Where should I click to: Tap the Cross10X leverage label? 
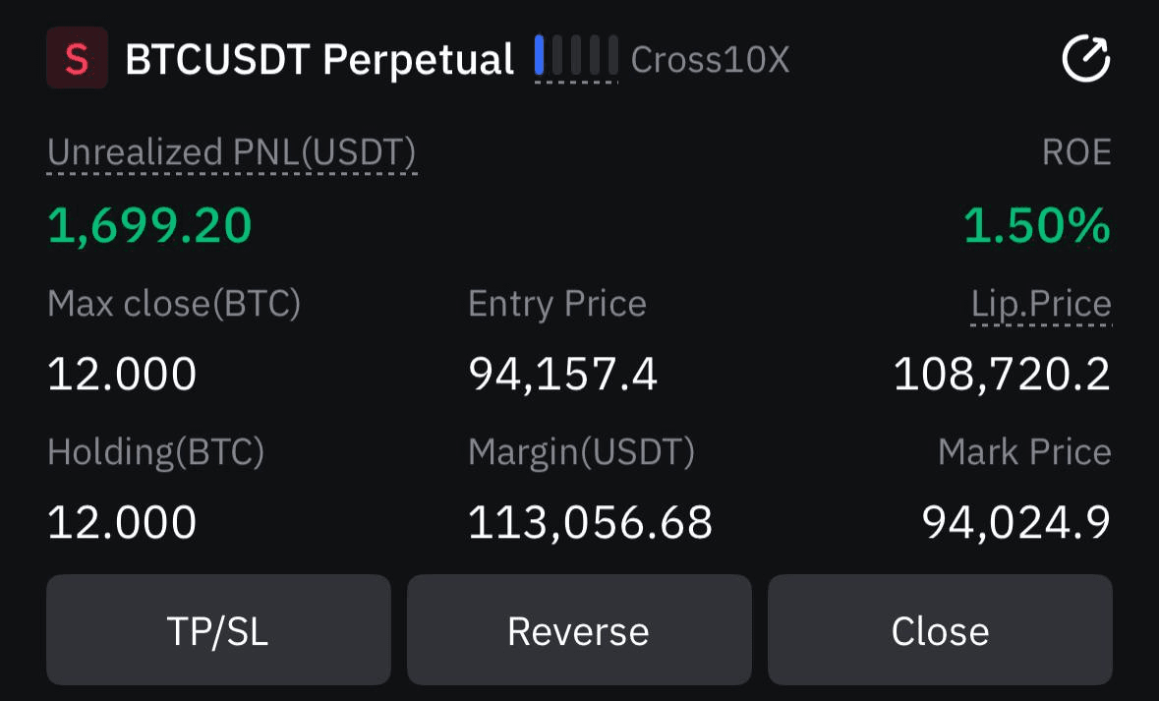pos(711,59)
